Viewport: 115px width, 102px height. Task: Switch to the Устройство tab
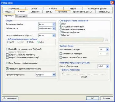14,8
